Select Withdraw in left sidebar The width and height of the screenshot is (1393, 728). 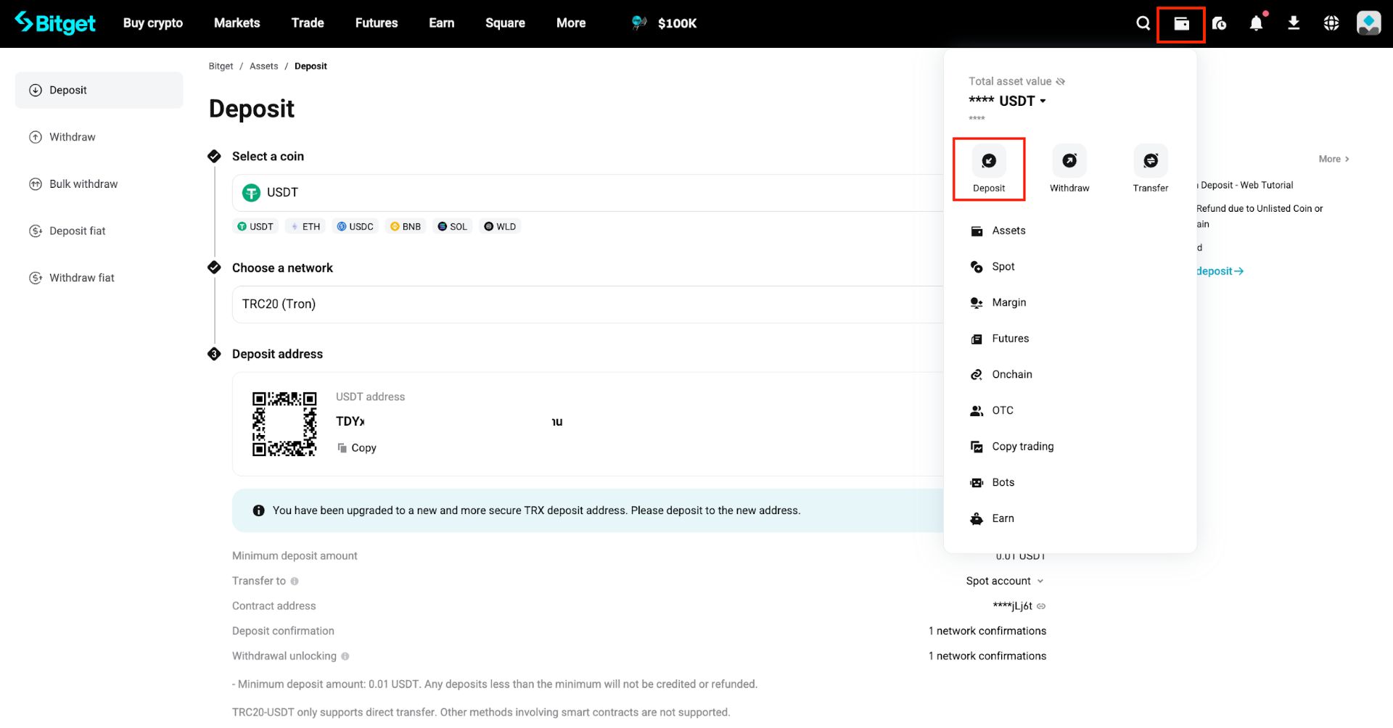click(99, 137)
